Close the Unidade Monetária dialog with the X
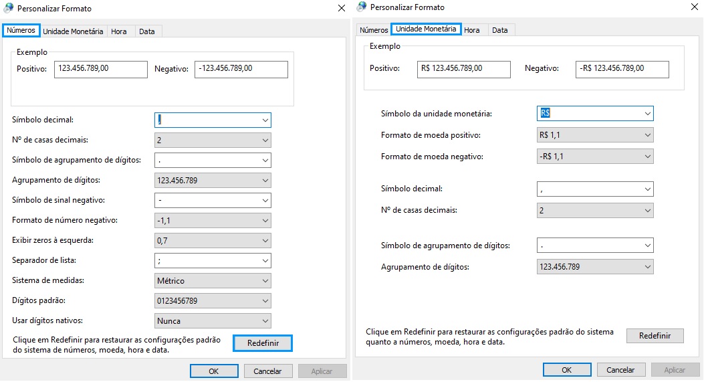Viewport: 704px width, 382px height. 693,8
